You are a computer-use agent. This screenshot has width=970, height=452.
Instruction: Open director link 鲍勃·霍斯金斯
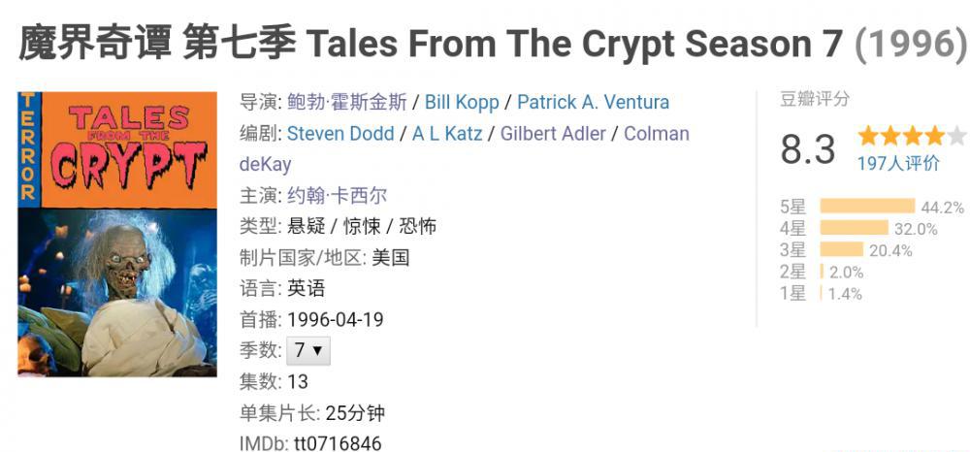pos(347,102)
